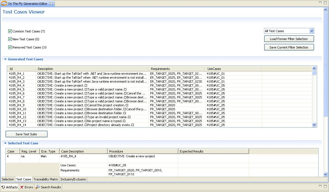Click the Procedure column header
The width and height of the screenshot is (329, 192).
(143, 151)
